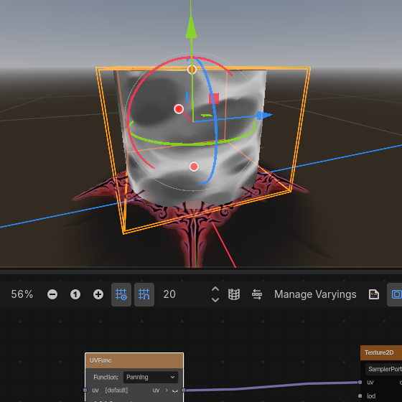Click the UVFunc uv input port

pyautogui.click(x=85, y=390)
